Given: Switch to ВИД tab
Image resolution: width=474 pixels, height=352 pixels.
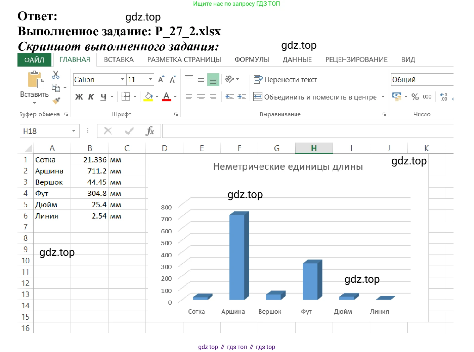Looking at the screenshot, I should 408,60.
